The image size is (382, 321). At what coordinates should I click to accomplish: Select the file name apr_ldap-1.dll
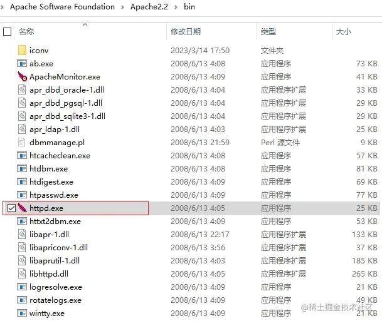pyautogui.click(x=55, y=130)
